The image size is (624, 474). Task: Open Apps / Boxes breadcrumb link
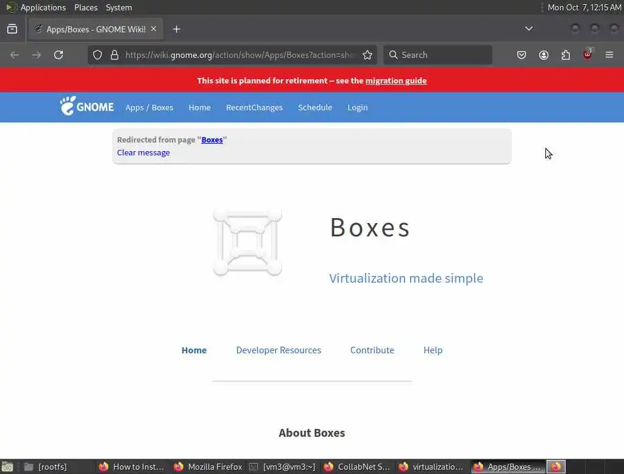149,107
